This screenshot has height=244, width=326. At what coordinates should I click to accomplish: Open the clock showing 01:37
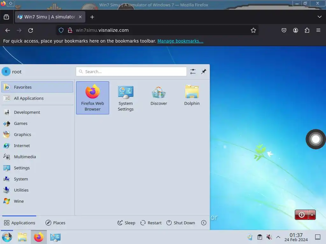click(x=296, y=237)
